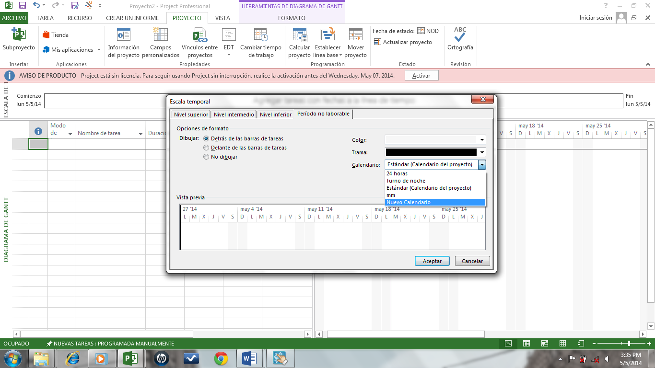Open the TAREA ribbon tab
Screen dimensions: 655x368
45,18
